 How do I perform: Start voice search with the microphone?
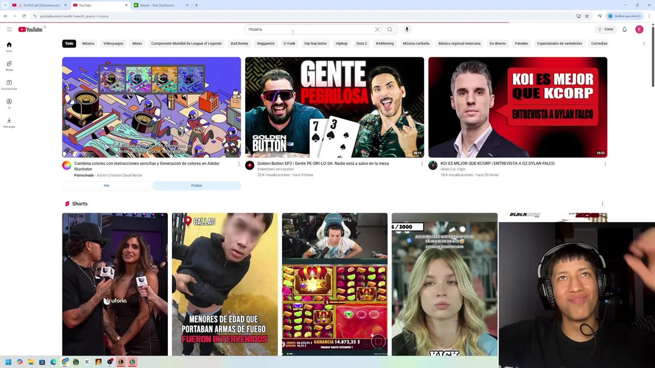click(407, 29)
